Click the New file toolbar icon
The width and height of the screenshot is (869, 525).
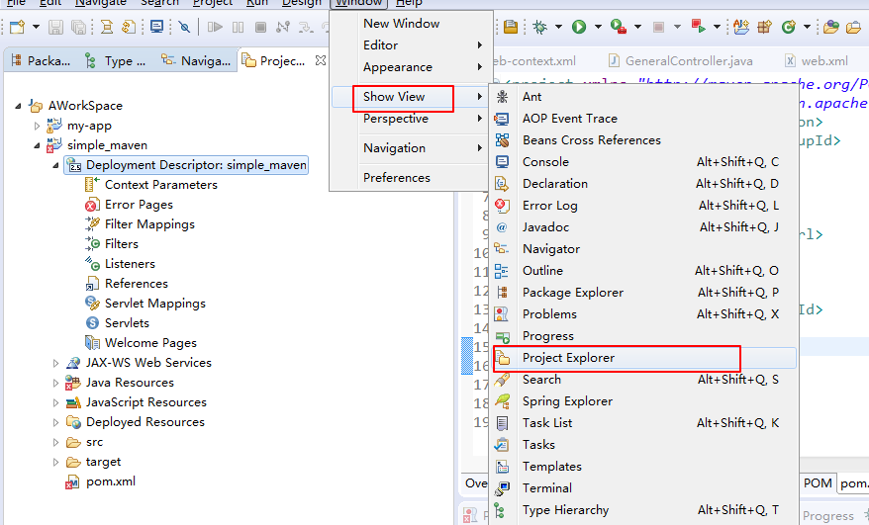(17, 27)
